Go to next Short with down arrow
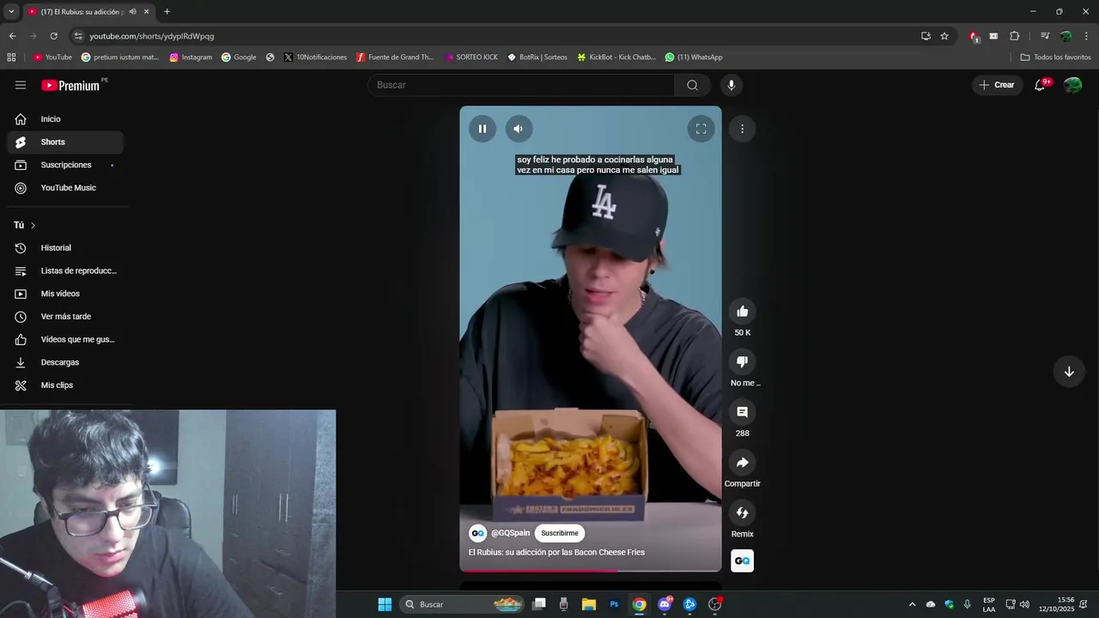Viewport: 1099px width, 618px height. [1069, 372]
